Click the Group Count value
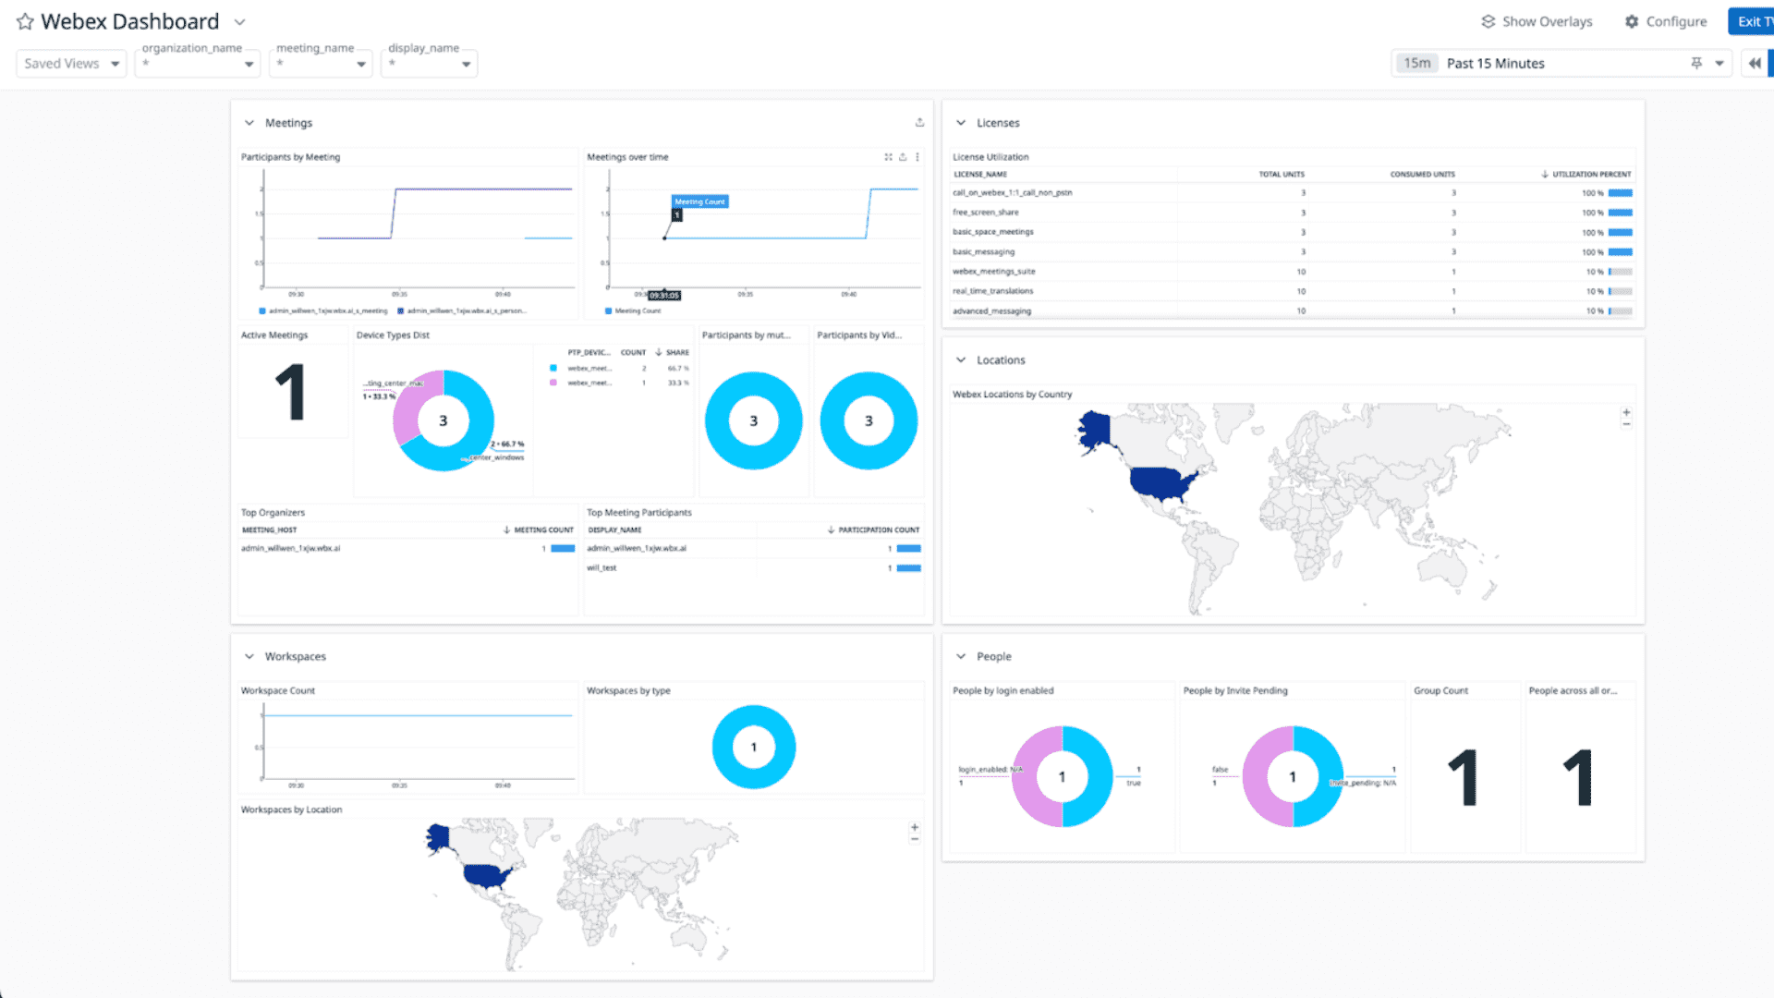Image resolution: width=1774 pixels, height=998 pixels. click(x=1464, y=777)
